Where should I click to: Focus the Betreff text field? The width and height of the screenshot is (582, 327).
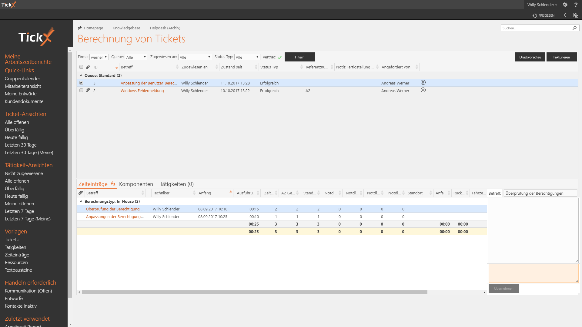coord(540,193)
